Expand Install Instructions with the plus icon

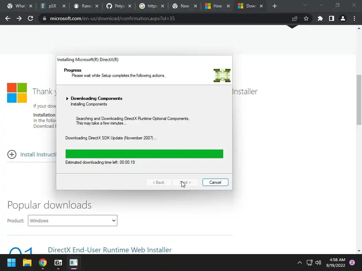12,155
